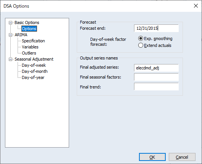Click the Final trend input box
The image size is (202, 164).
tap(156, 87)
